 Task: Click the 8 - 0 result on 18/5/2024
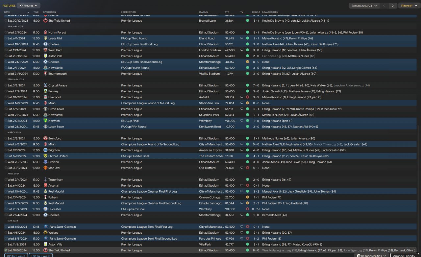[256, 250]
